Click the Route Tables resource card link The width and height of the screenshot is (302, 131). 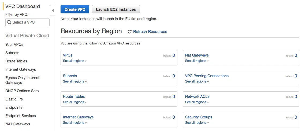tap(74, 96)
